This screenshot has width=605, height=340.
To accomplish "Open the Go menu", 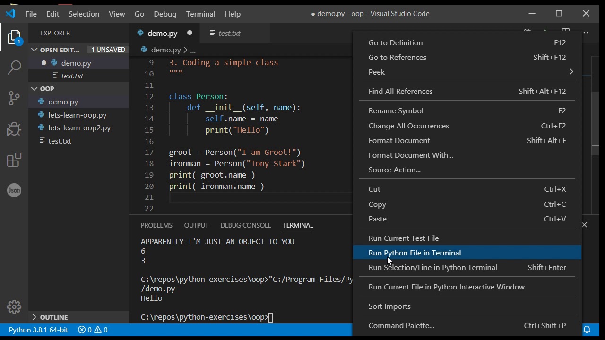I will pyautogui.click(x=139, y=14).
